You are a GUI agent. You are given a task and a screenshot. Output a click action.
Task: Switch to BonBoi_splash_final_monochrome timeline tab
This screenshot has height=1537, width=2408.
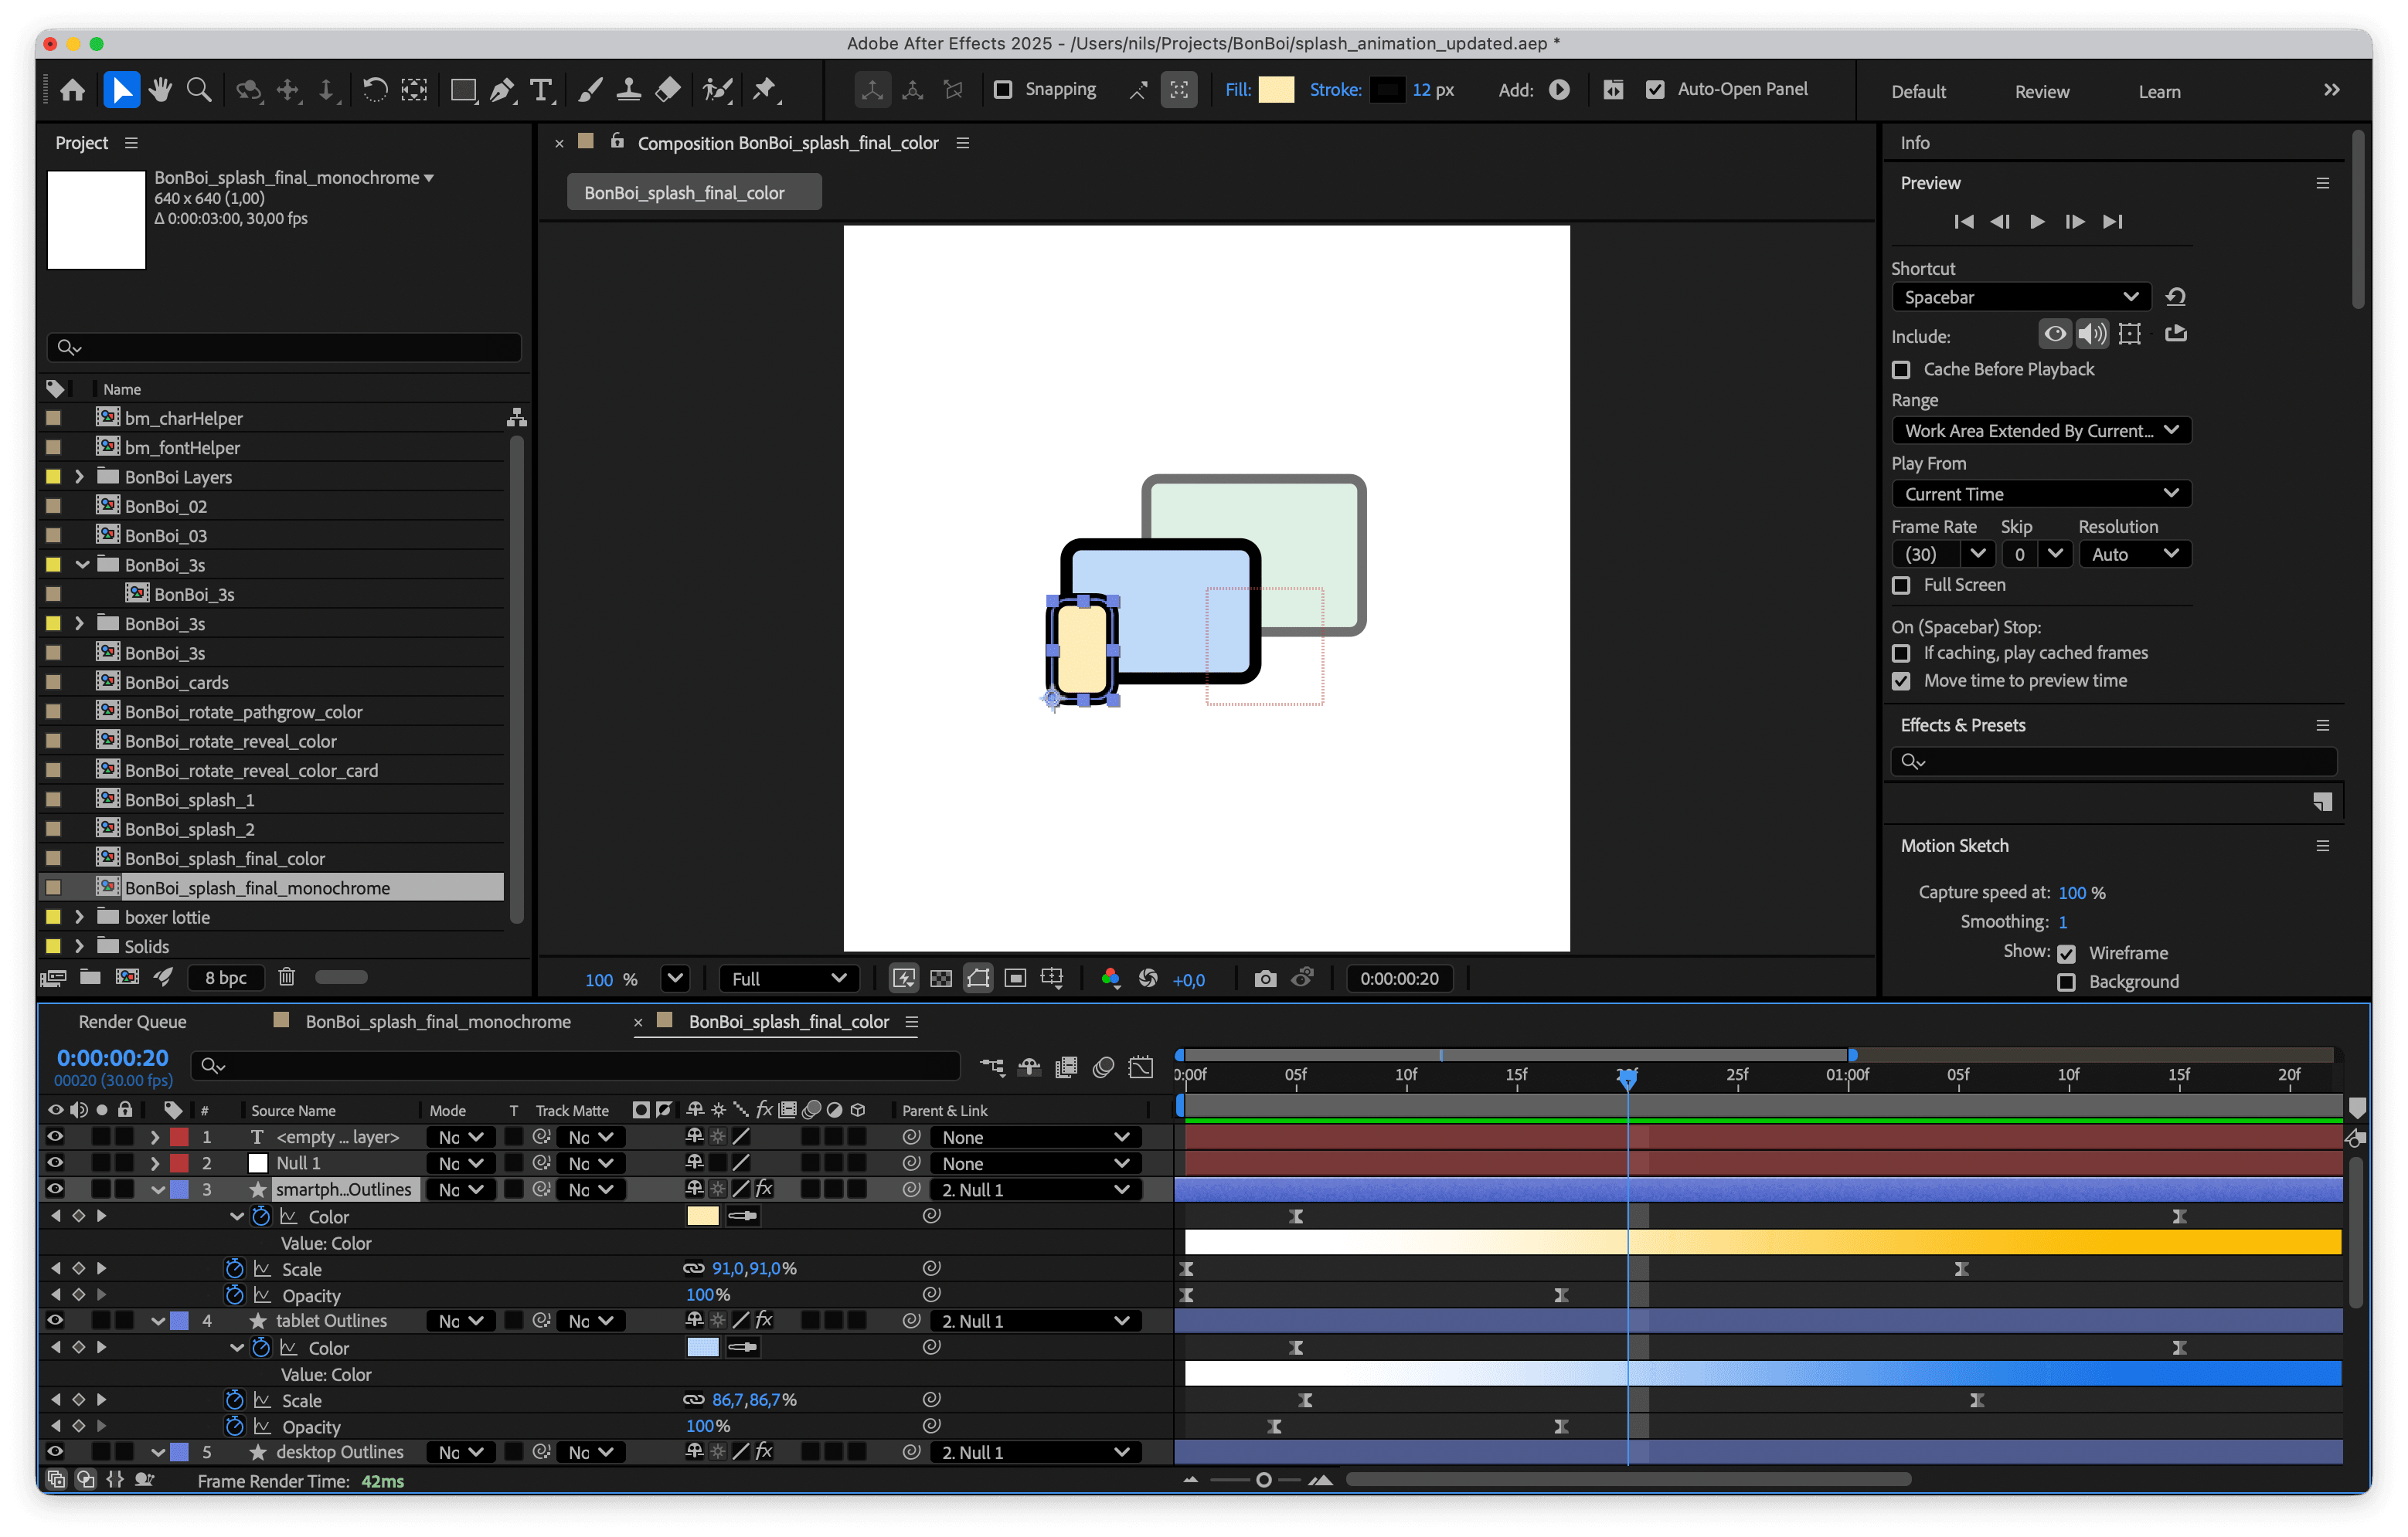438,1021
